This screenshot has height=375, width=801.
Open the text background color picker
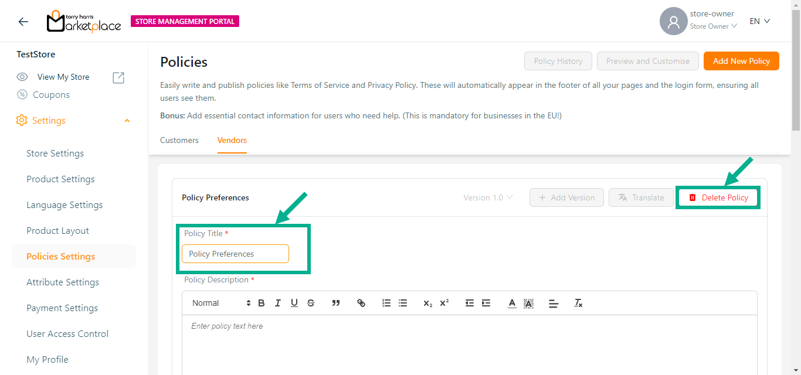pyautogui.click(x=528, y=303)
